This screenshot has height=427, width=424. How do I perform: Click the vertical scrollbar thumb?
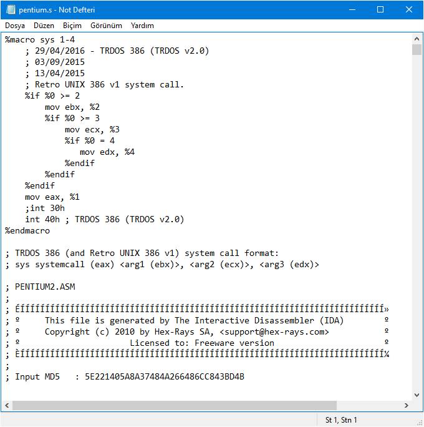coord(417,50)
